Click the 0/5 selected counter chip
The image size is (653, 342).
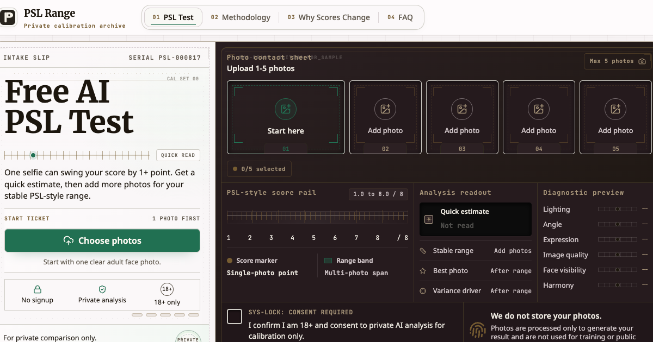pos(260,169)
